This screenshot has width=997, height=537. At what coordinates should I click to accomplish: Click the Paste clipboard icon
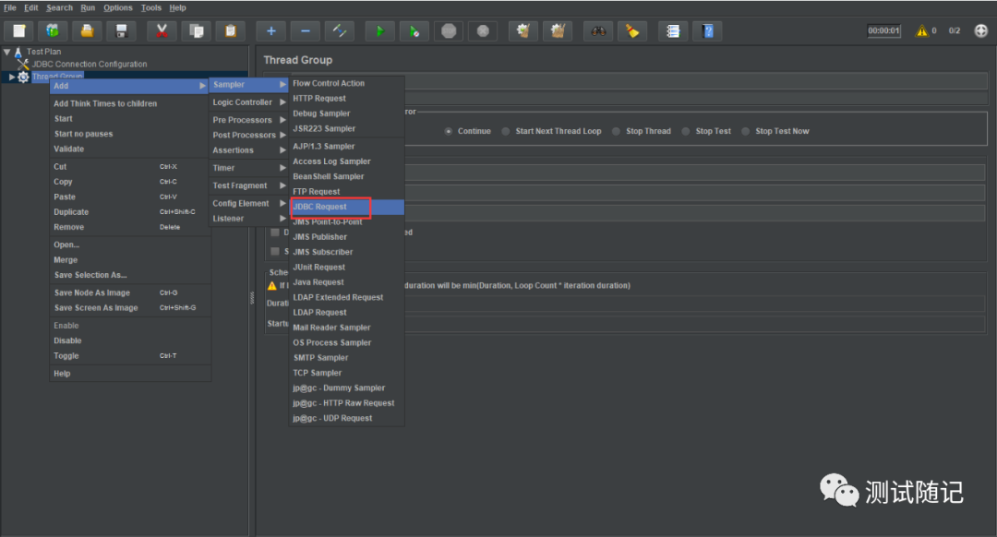coord(231,30)
